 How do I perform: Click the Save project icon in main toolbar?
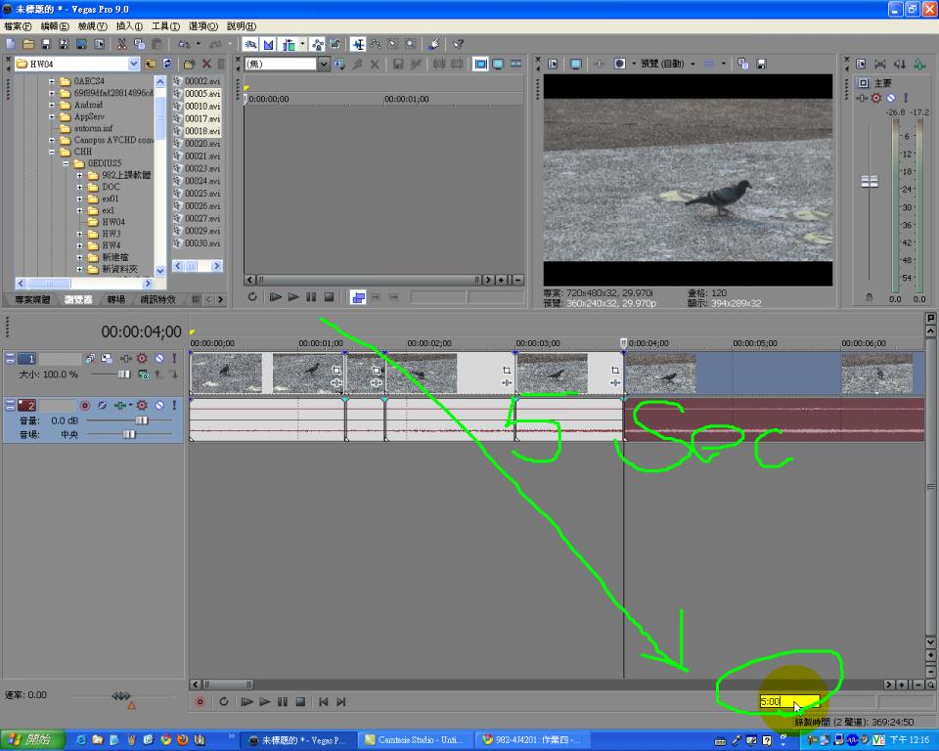pos(45,44)
